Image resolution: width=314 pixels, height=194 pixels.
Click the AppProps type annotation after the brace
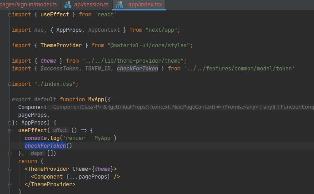coord(34,123)
